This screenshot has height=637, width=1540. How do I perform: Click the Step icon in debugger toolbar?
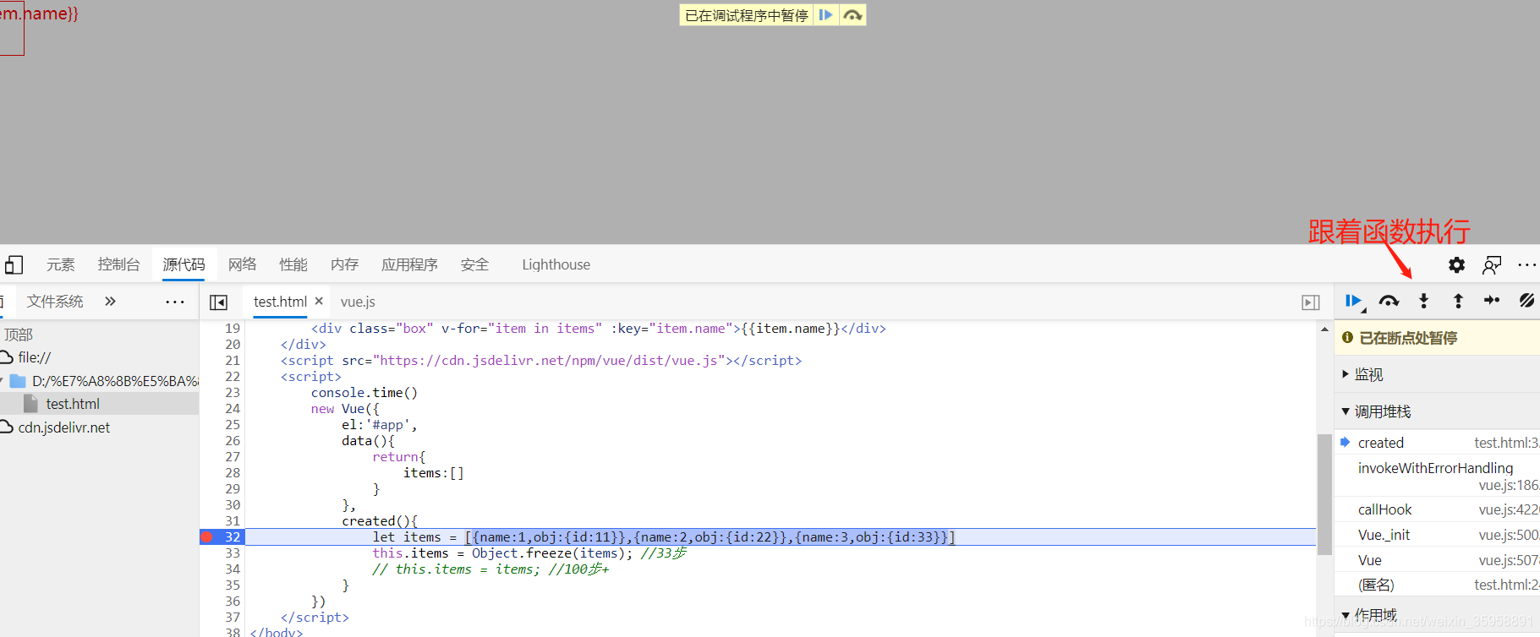[1492, 301]
